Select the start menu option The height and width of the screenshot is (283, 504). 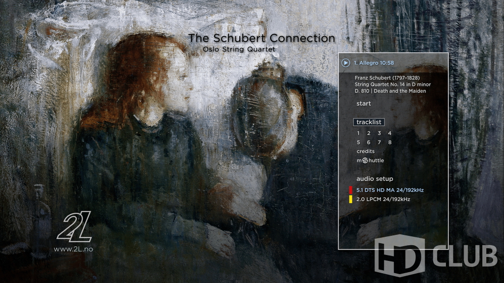[x=364, y=104]
